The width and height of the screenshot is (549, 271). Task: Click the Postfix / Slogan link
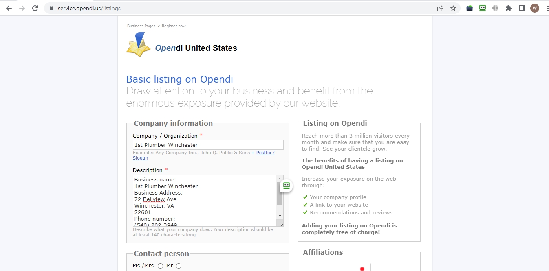[265, 153]
